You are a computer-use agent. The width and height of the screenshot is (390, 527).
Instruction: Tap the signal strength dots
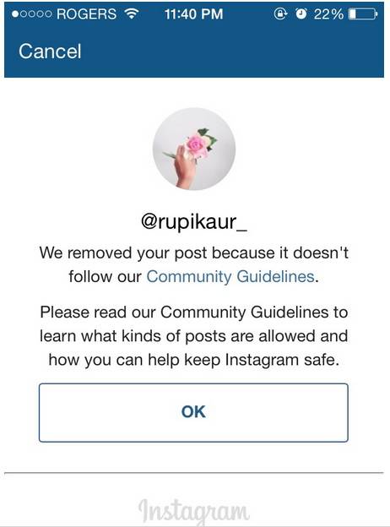(x=32, y=14)
